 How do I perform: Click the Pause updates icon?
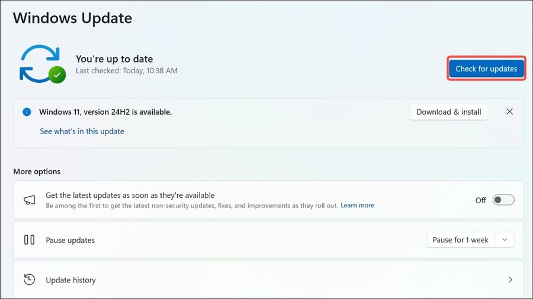29,240
